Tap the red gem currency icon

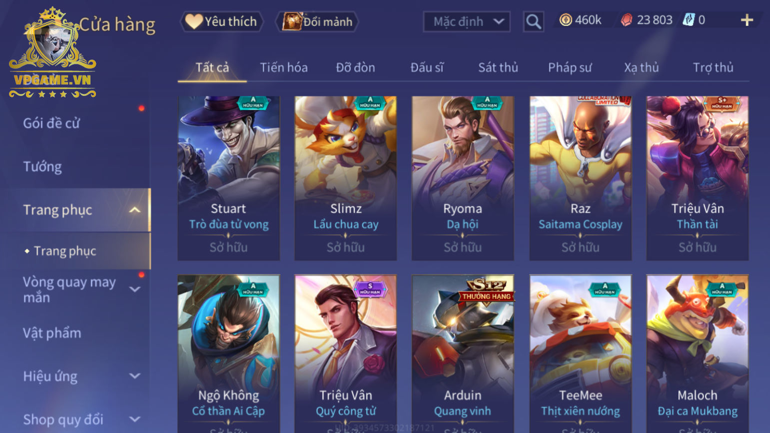[x=627, y=20]
